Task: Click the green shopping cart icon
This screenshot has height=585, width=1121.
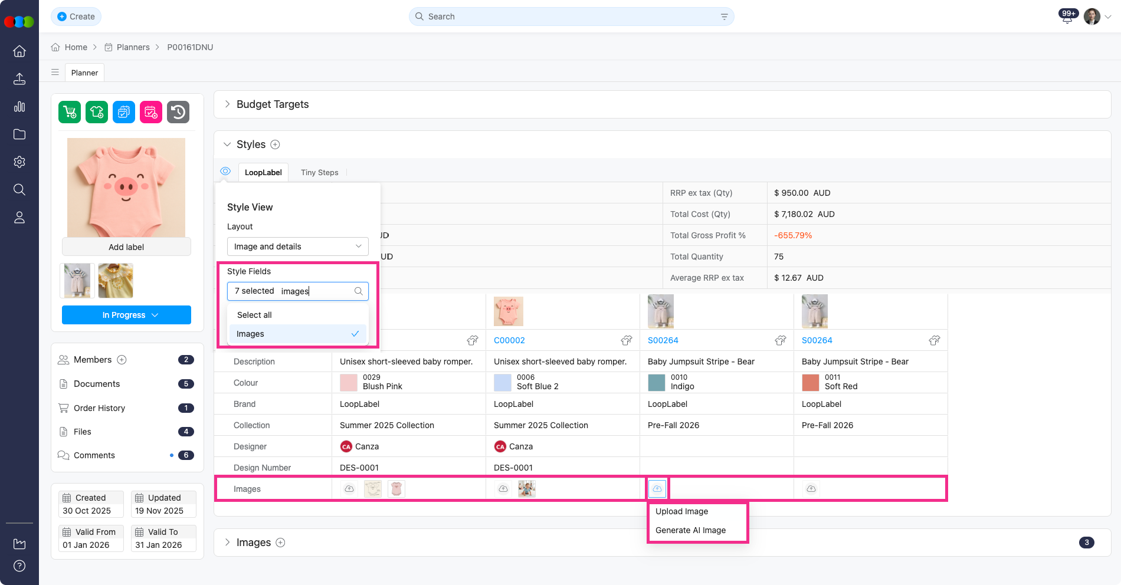Action: (x=70, y=112)
